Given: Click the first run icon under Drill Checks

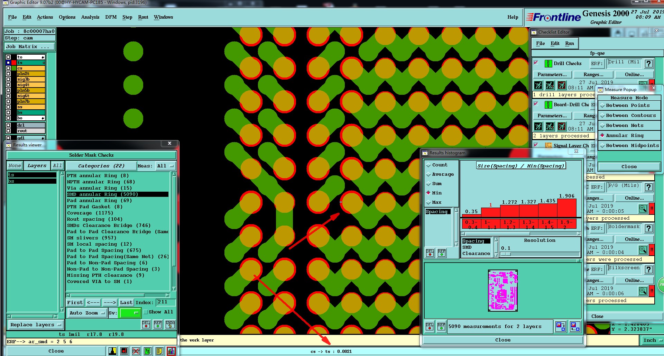Looking at the screenshot, I should [538, 85].
